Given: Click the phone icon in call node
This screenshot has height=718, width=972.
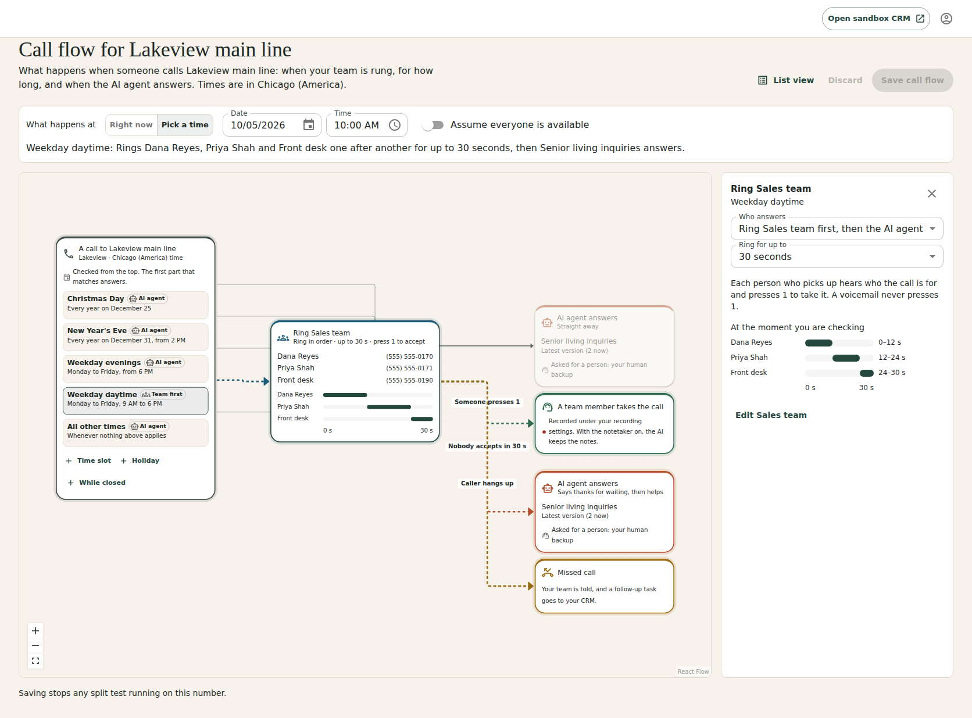Looking at the screenshot, I should coord(69,253).
